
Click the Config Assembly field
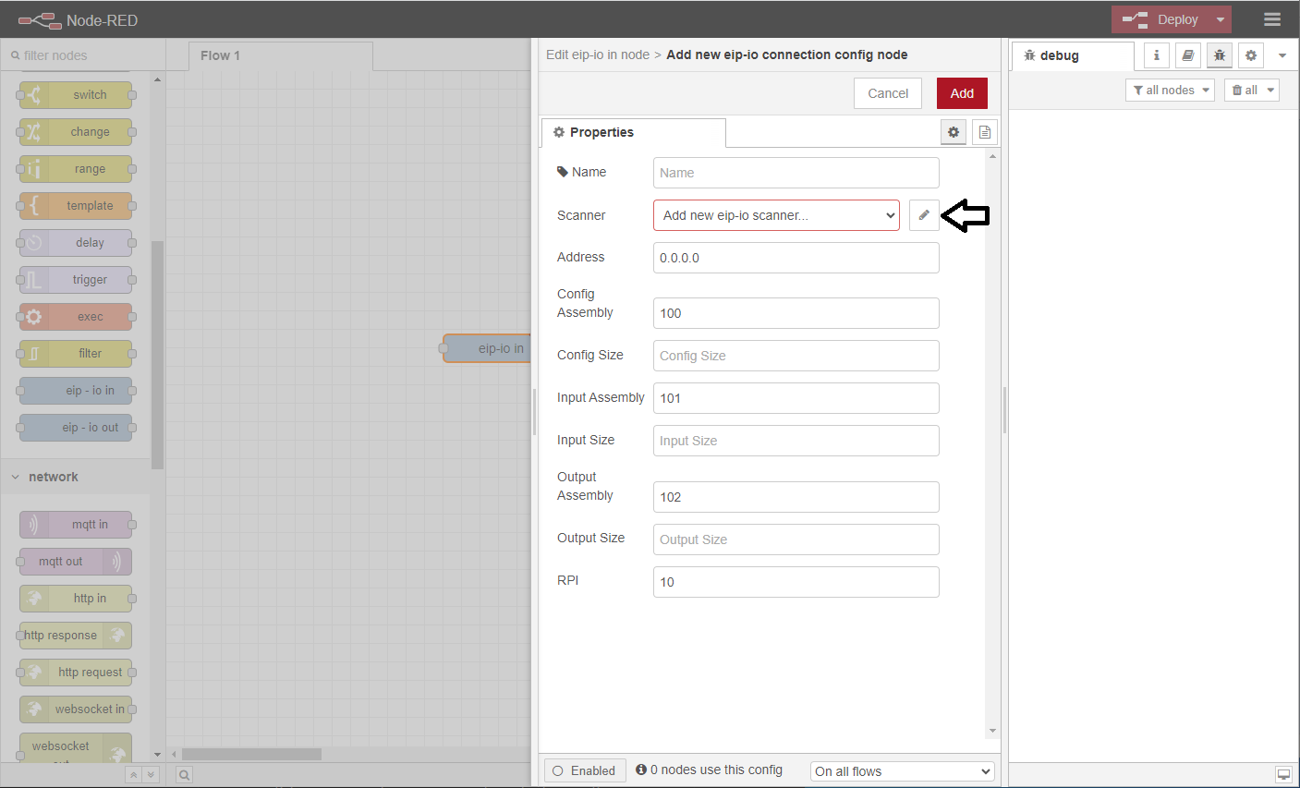point(796,313)
